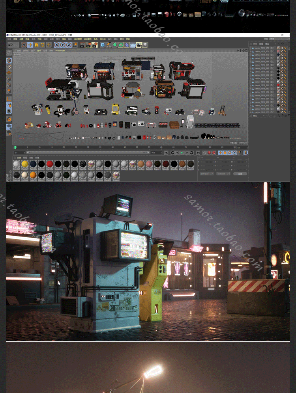Select object samor_1916_661
Viewport: 296px width, 393px height.
click(262, 85)
